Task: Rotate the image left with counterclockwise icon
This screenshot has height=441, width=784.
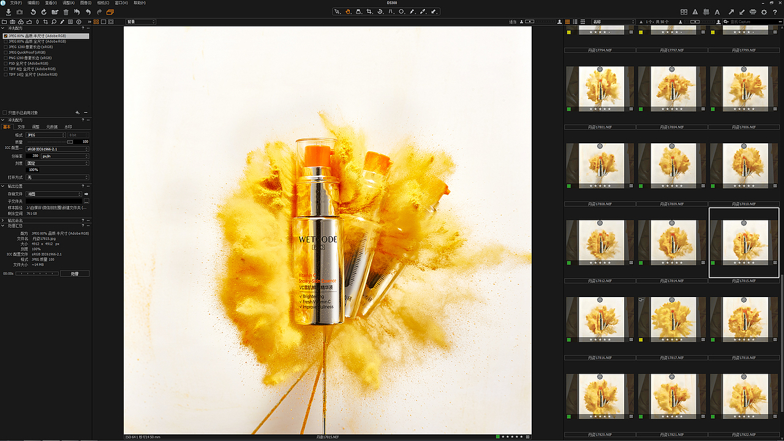Action: click(x=33, y=12)
